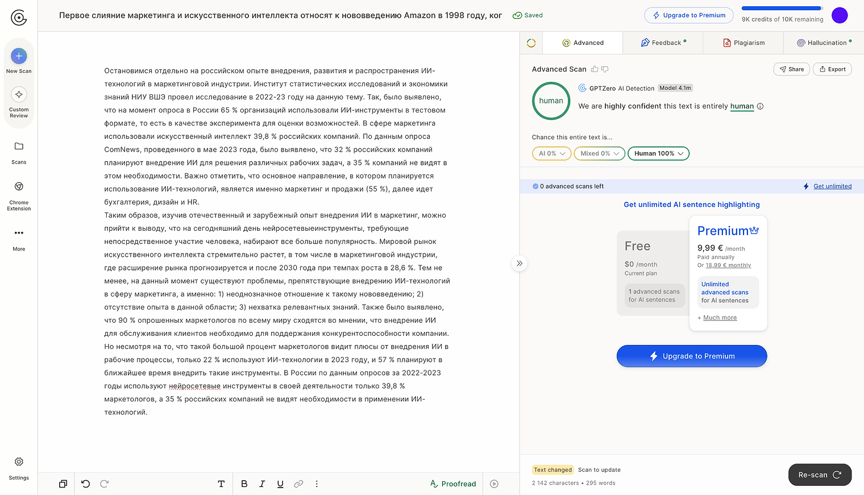
Task: Switch to the Advanced tab
Action: (583, 43)
